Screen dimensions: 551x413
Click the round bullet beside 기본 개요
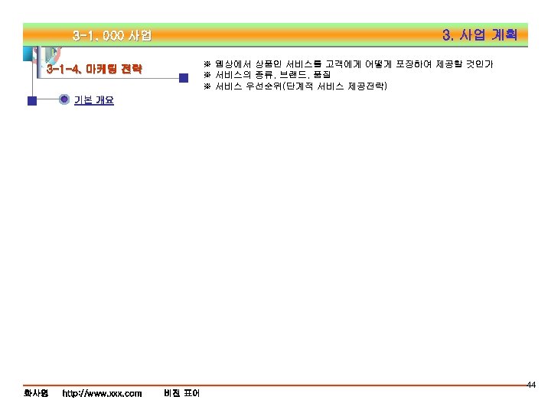(x=64, y=99)
